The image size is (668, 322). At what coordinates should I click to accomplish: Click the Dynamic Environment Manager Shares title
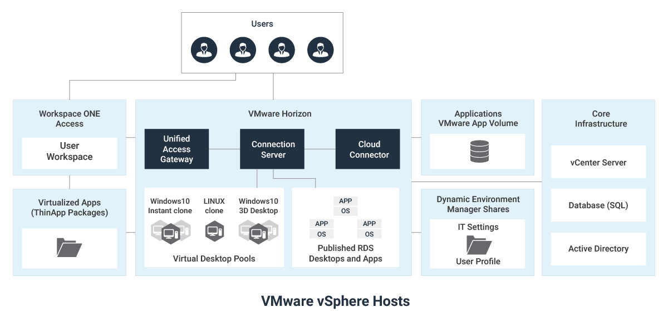(x=478, y=204)
